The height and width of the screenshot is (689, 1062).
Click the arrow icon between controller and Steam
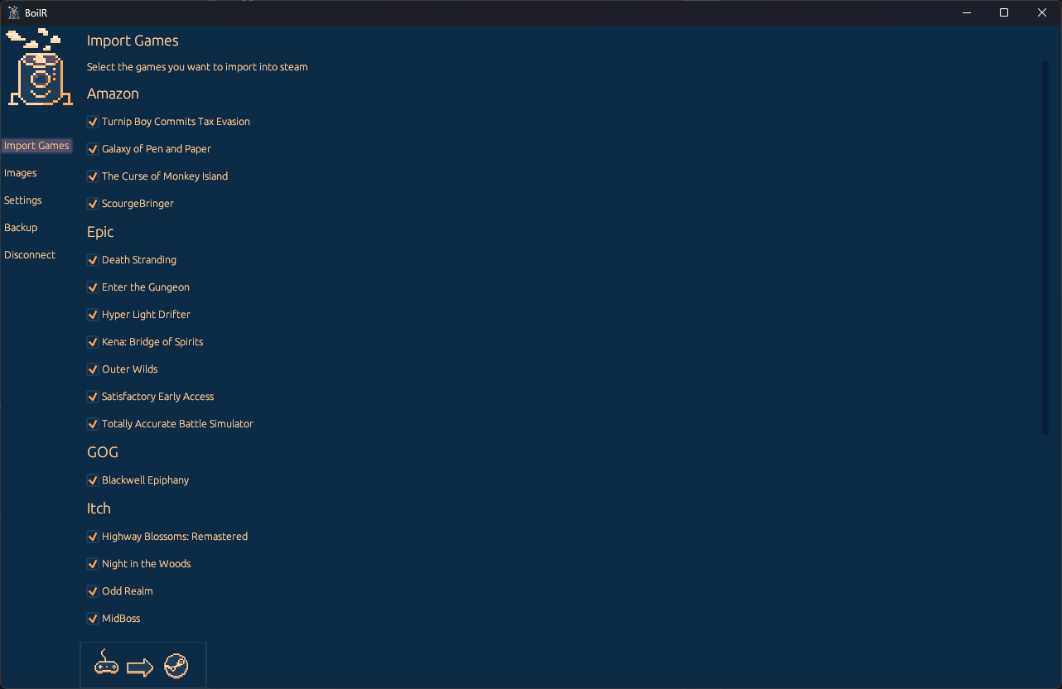pyautogui.click(x=141, y=666)
